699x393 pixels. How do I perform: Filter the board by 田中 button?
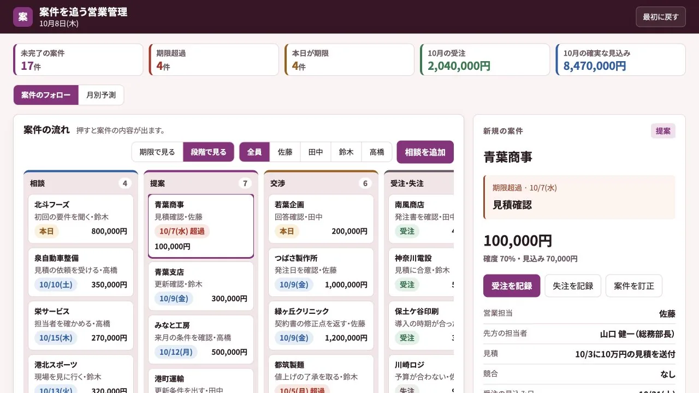pyautogui.click(x=316, y=152)
